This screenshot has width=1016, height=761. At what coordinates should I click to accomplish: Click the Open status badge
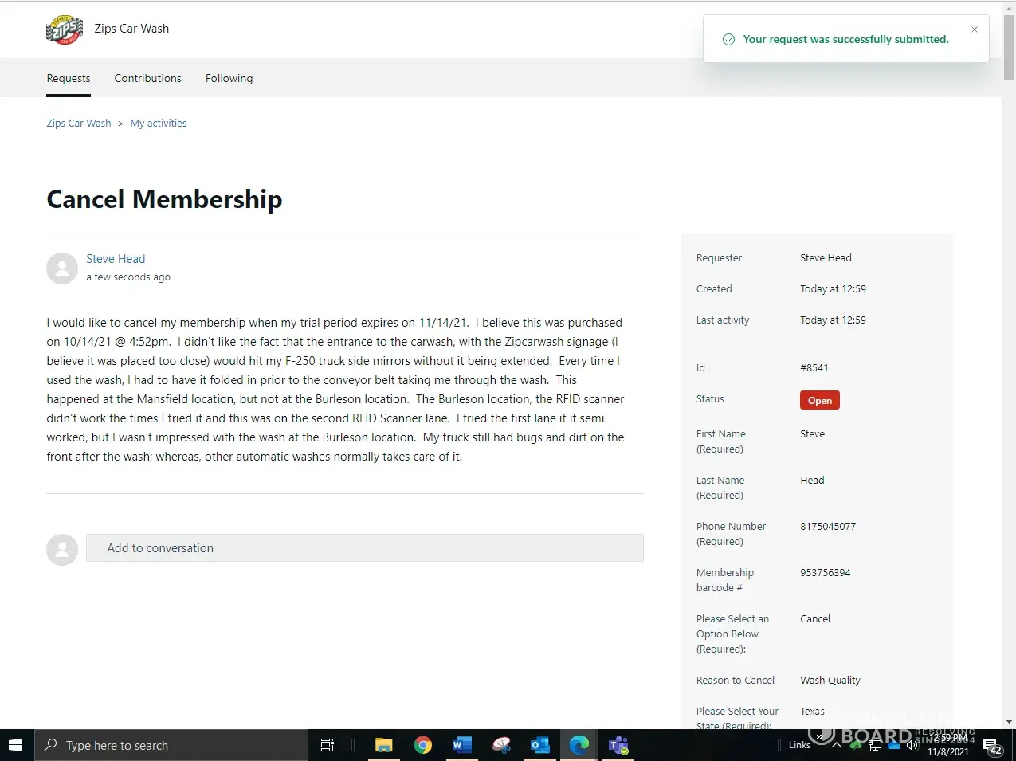click(x=819, y=400)
